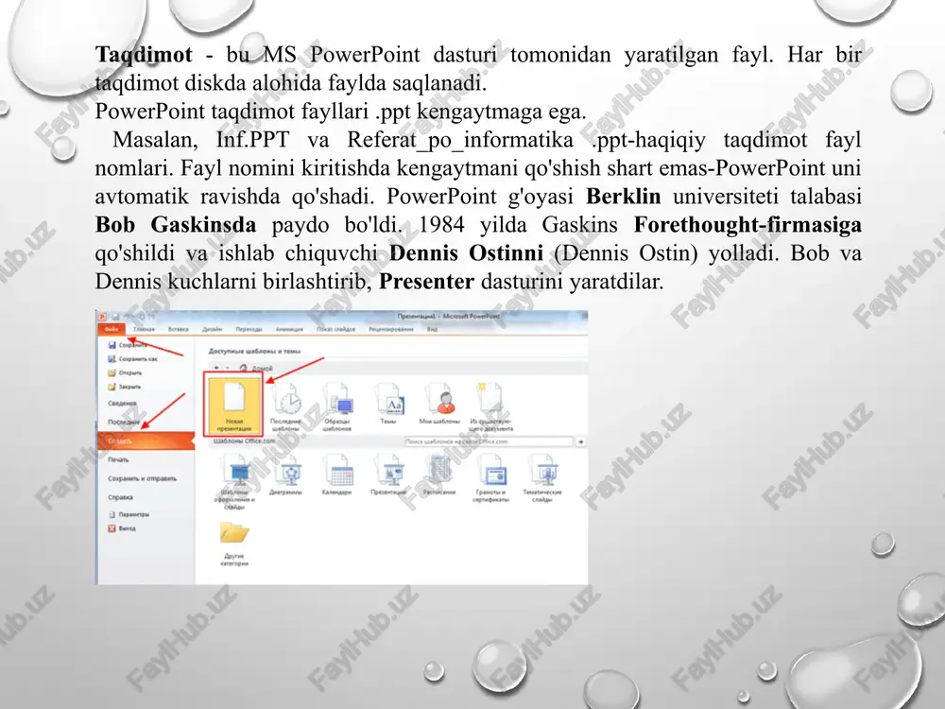Click the PowerPoint logo in title bar

tap(102, 317)
